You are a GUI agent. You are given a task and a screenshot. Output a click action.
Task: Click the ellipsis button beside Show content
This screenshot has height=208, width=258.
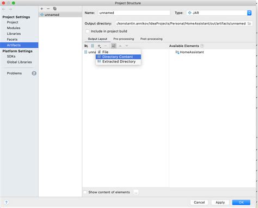coord(136,192)
